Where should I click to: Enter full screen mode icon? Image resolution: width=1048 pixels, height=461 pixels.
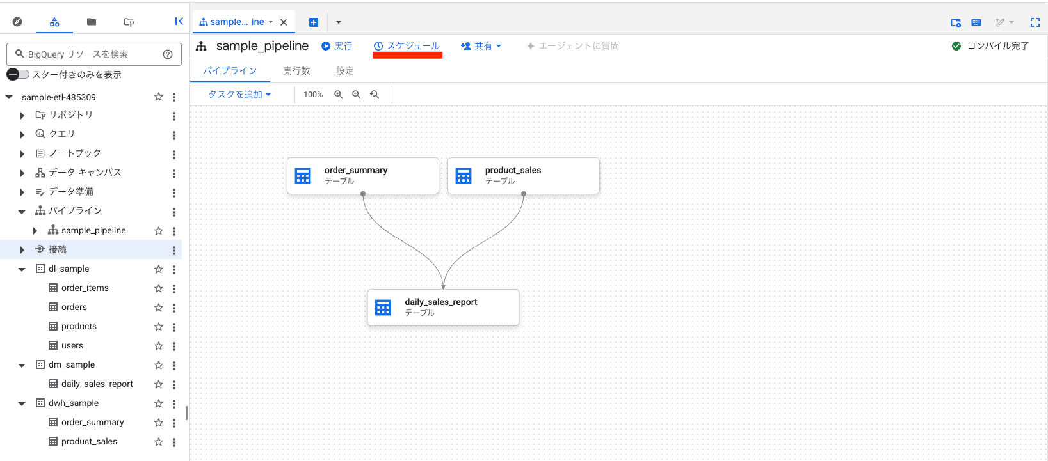click(1035, 22)
